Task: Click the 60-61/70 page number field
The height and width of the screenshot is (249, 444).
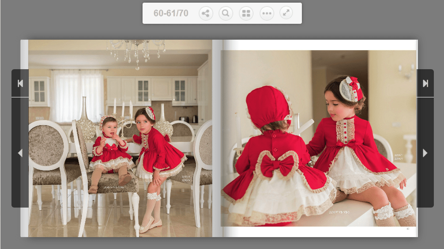Action: [x=171, y=13]
